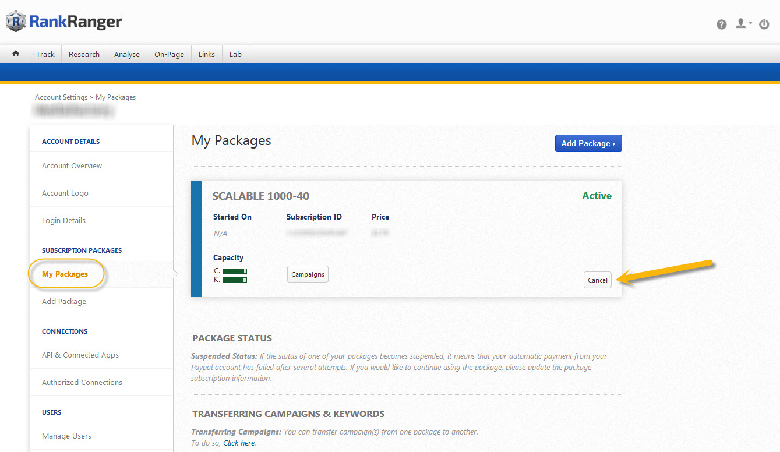Expand the Add Package dropdown button

(x=588, y=143)
